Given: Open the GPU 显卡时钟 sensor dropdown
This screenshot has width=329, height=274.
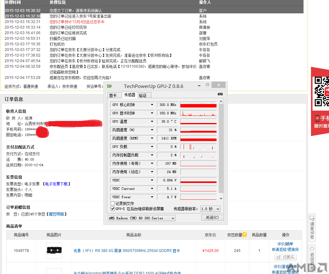Looking at the screenshot, I should coord(152,113).
